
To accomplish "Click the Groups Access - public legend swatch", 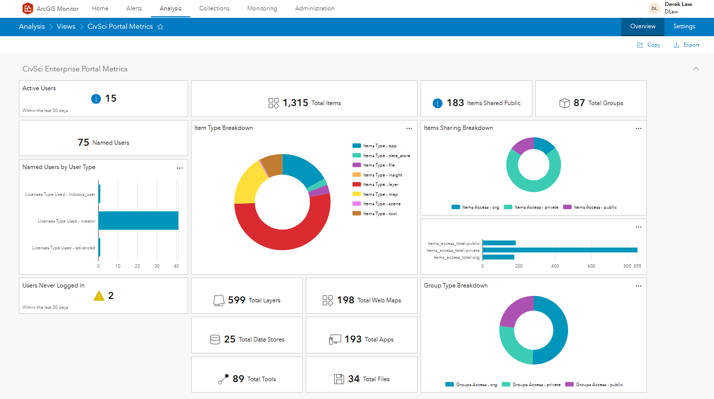I will (x=569, y=385).
